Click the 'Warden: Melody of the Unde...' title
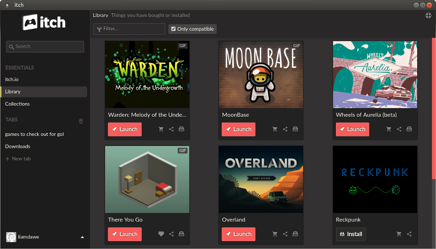The image size is (436, 249). 147,115
